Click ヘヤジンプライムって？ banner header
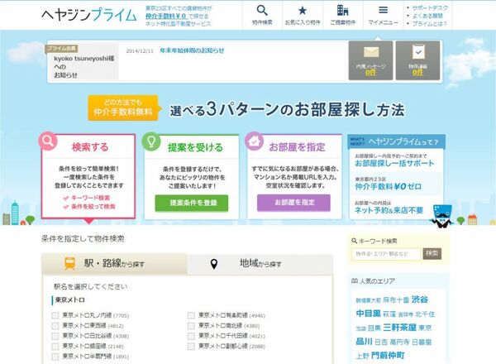 coord(397,141)
